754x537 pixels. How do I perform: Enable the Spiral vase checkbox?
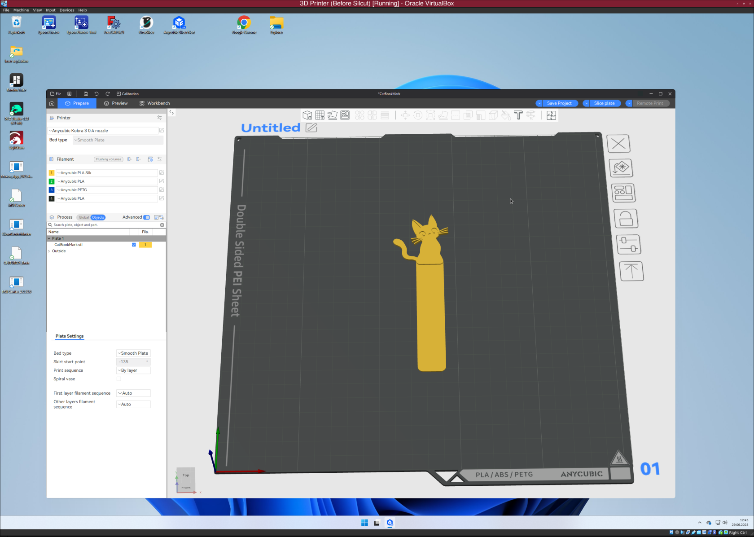(x=118, y=379)
